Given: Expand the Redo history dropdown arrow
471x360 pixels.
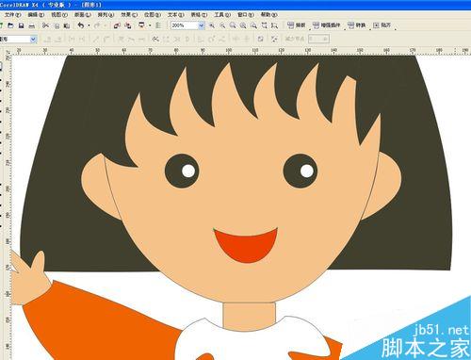Looking at the screenshot, I should click(x=106, y=25).
